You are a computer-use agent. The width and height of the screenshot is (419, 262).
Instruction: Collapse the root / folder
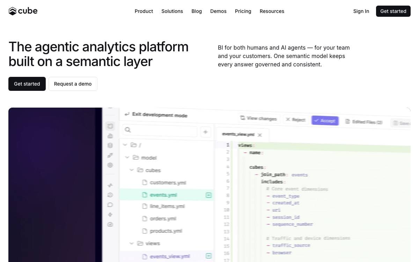[125, 145]
